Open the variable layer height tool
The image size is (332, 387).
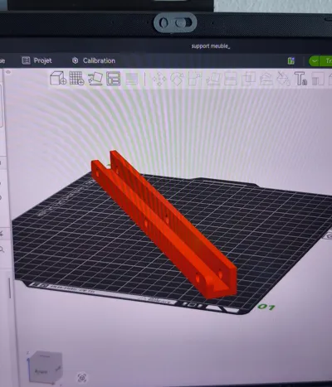tap(132, 79)
